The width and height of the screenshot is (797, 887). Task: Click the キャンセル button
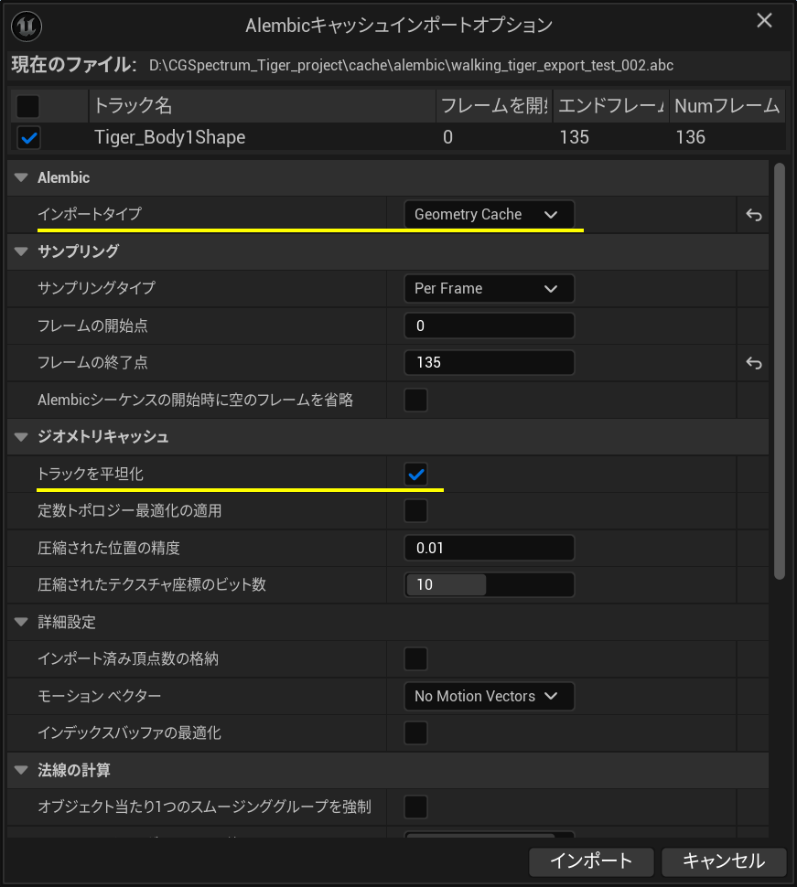tap(724, 861)
